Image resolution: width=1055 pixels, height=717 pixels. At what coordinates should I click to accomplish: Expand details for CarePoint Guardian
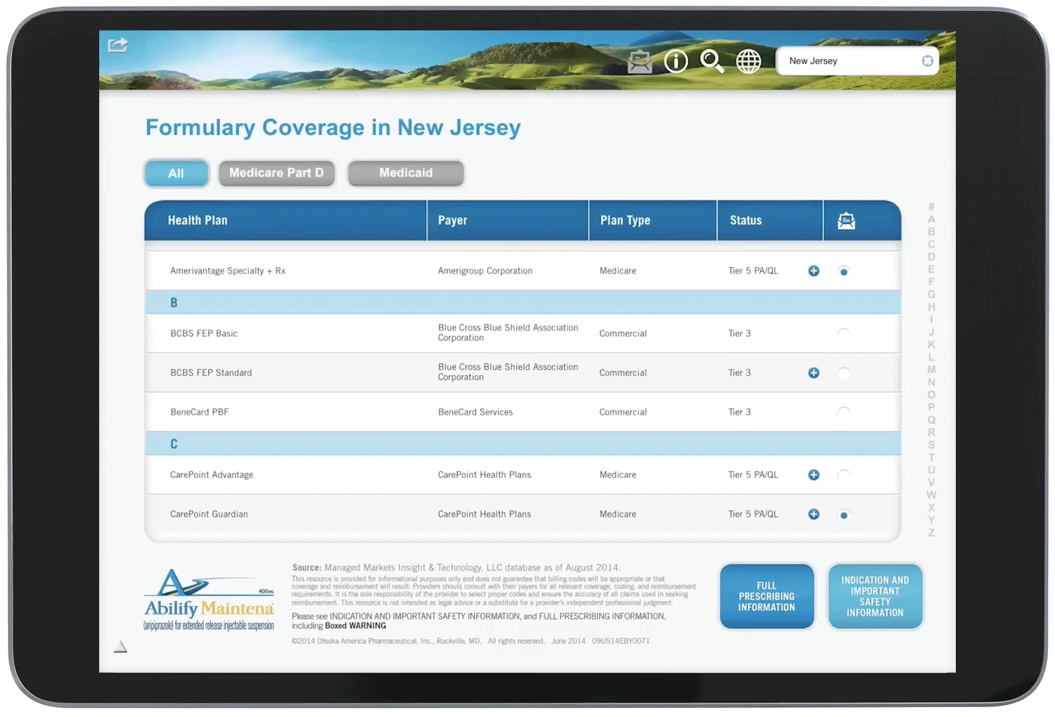814,514
